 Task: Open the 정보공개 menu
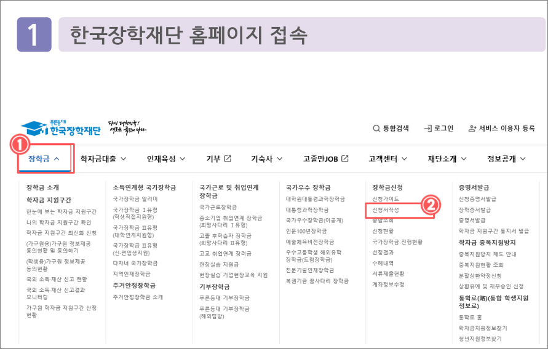(501, 159)
